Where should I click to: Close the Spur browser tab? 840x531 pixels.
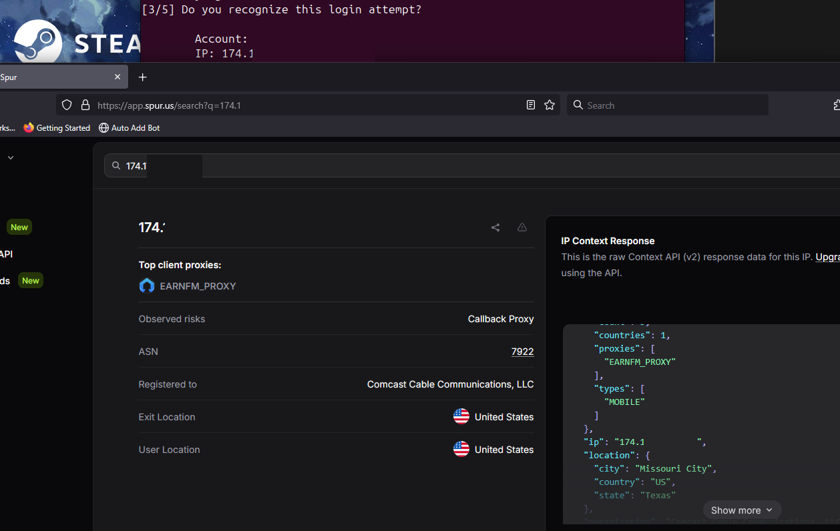click(x=118, y=77)
